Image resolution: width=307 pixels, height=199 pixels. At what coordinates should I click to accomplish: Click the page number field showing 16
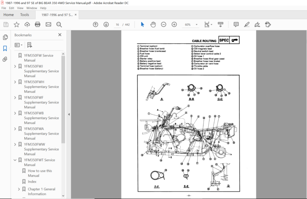pyautogui.click(x=117, y=25)
